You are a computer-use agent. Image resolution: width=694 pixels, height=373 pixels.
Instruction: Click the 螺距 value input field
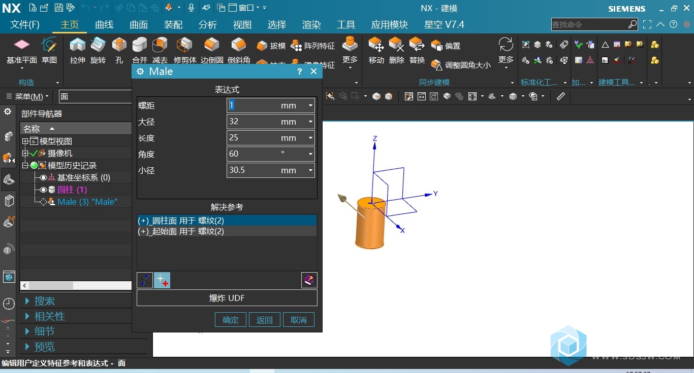tap(253, 105)
